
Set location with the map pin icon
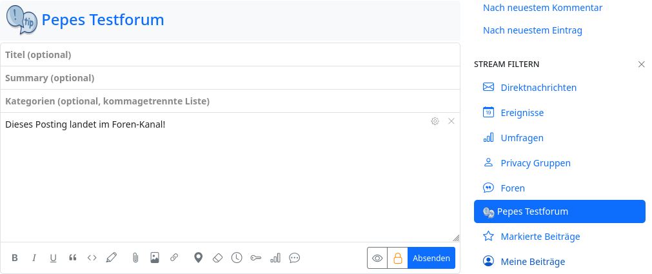click(199, 258)
